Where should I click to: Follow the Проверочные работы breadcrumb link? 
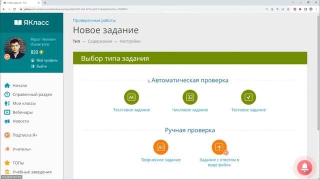(94, 20)
